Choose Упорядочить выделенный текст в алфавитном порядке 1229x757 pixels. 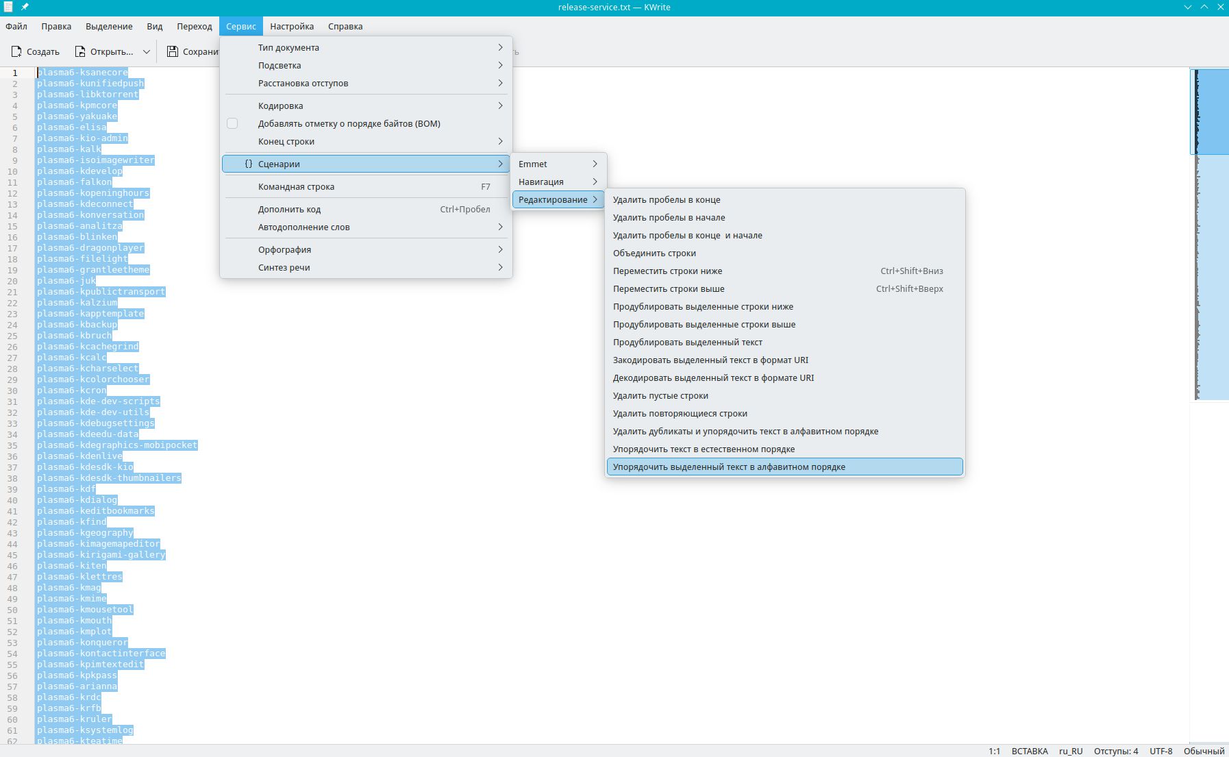[785, 467]
